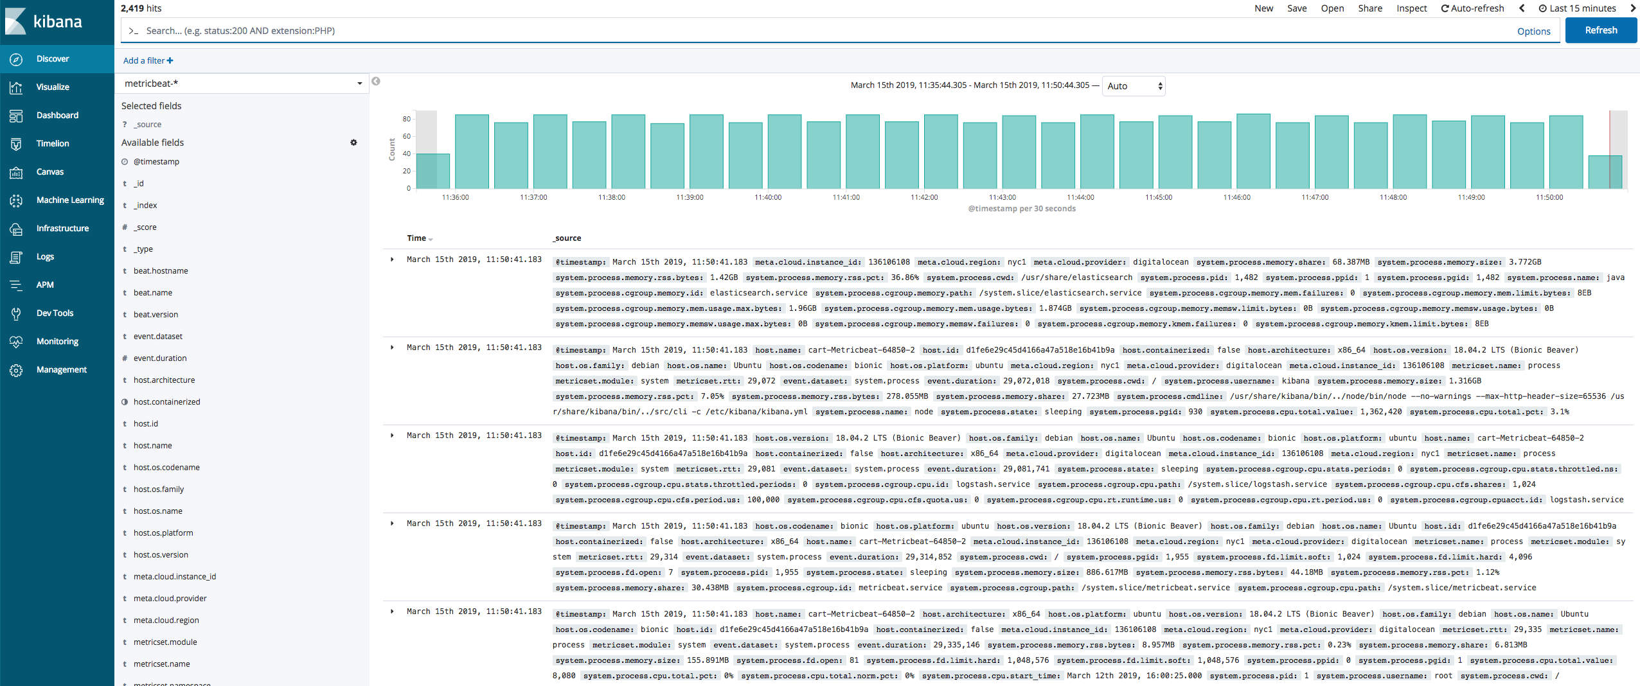Open APM icon in sidebar

pyautogui.click(x=16, y=285)
